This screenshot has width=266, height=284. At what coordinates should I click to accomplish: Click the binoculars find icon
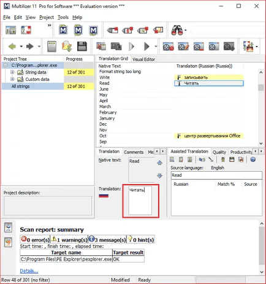[177, 30]
